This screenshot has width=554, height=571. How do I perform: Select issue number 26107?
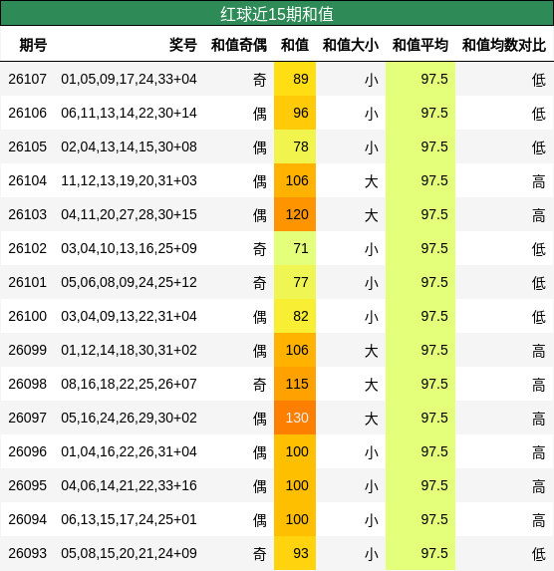point(27,79)
